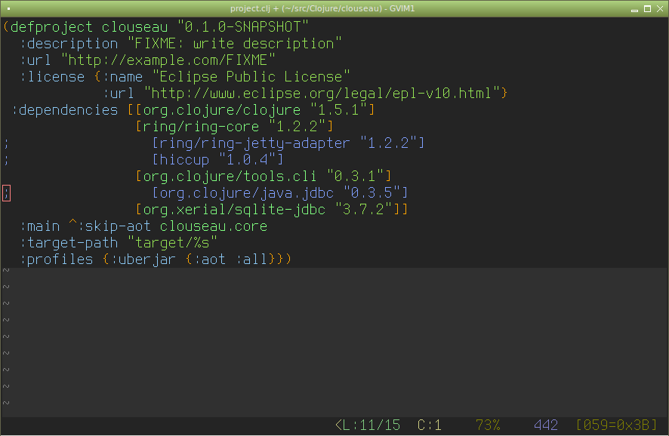Click the ':name' keyword in license map
669x436 pixels.
(x=122, y=77)
